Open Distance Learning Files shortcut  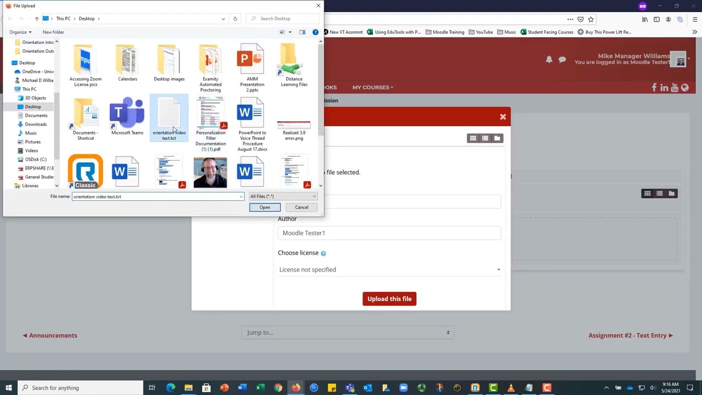coord(294,65)
